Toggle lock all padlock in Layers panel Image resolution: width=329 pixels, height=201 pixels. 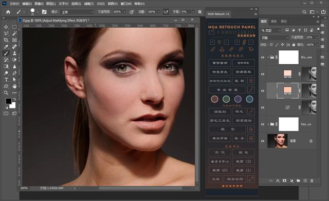[x=294, y=45]
